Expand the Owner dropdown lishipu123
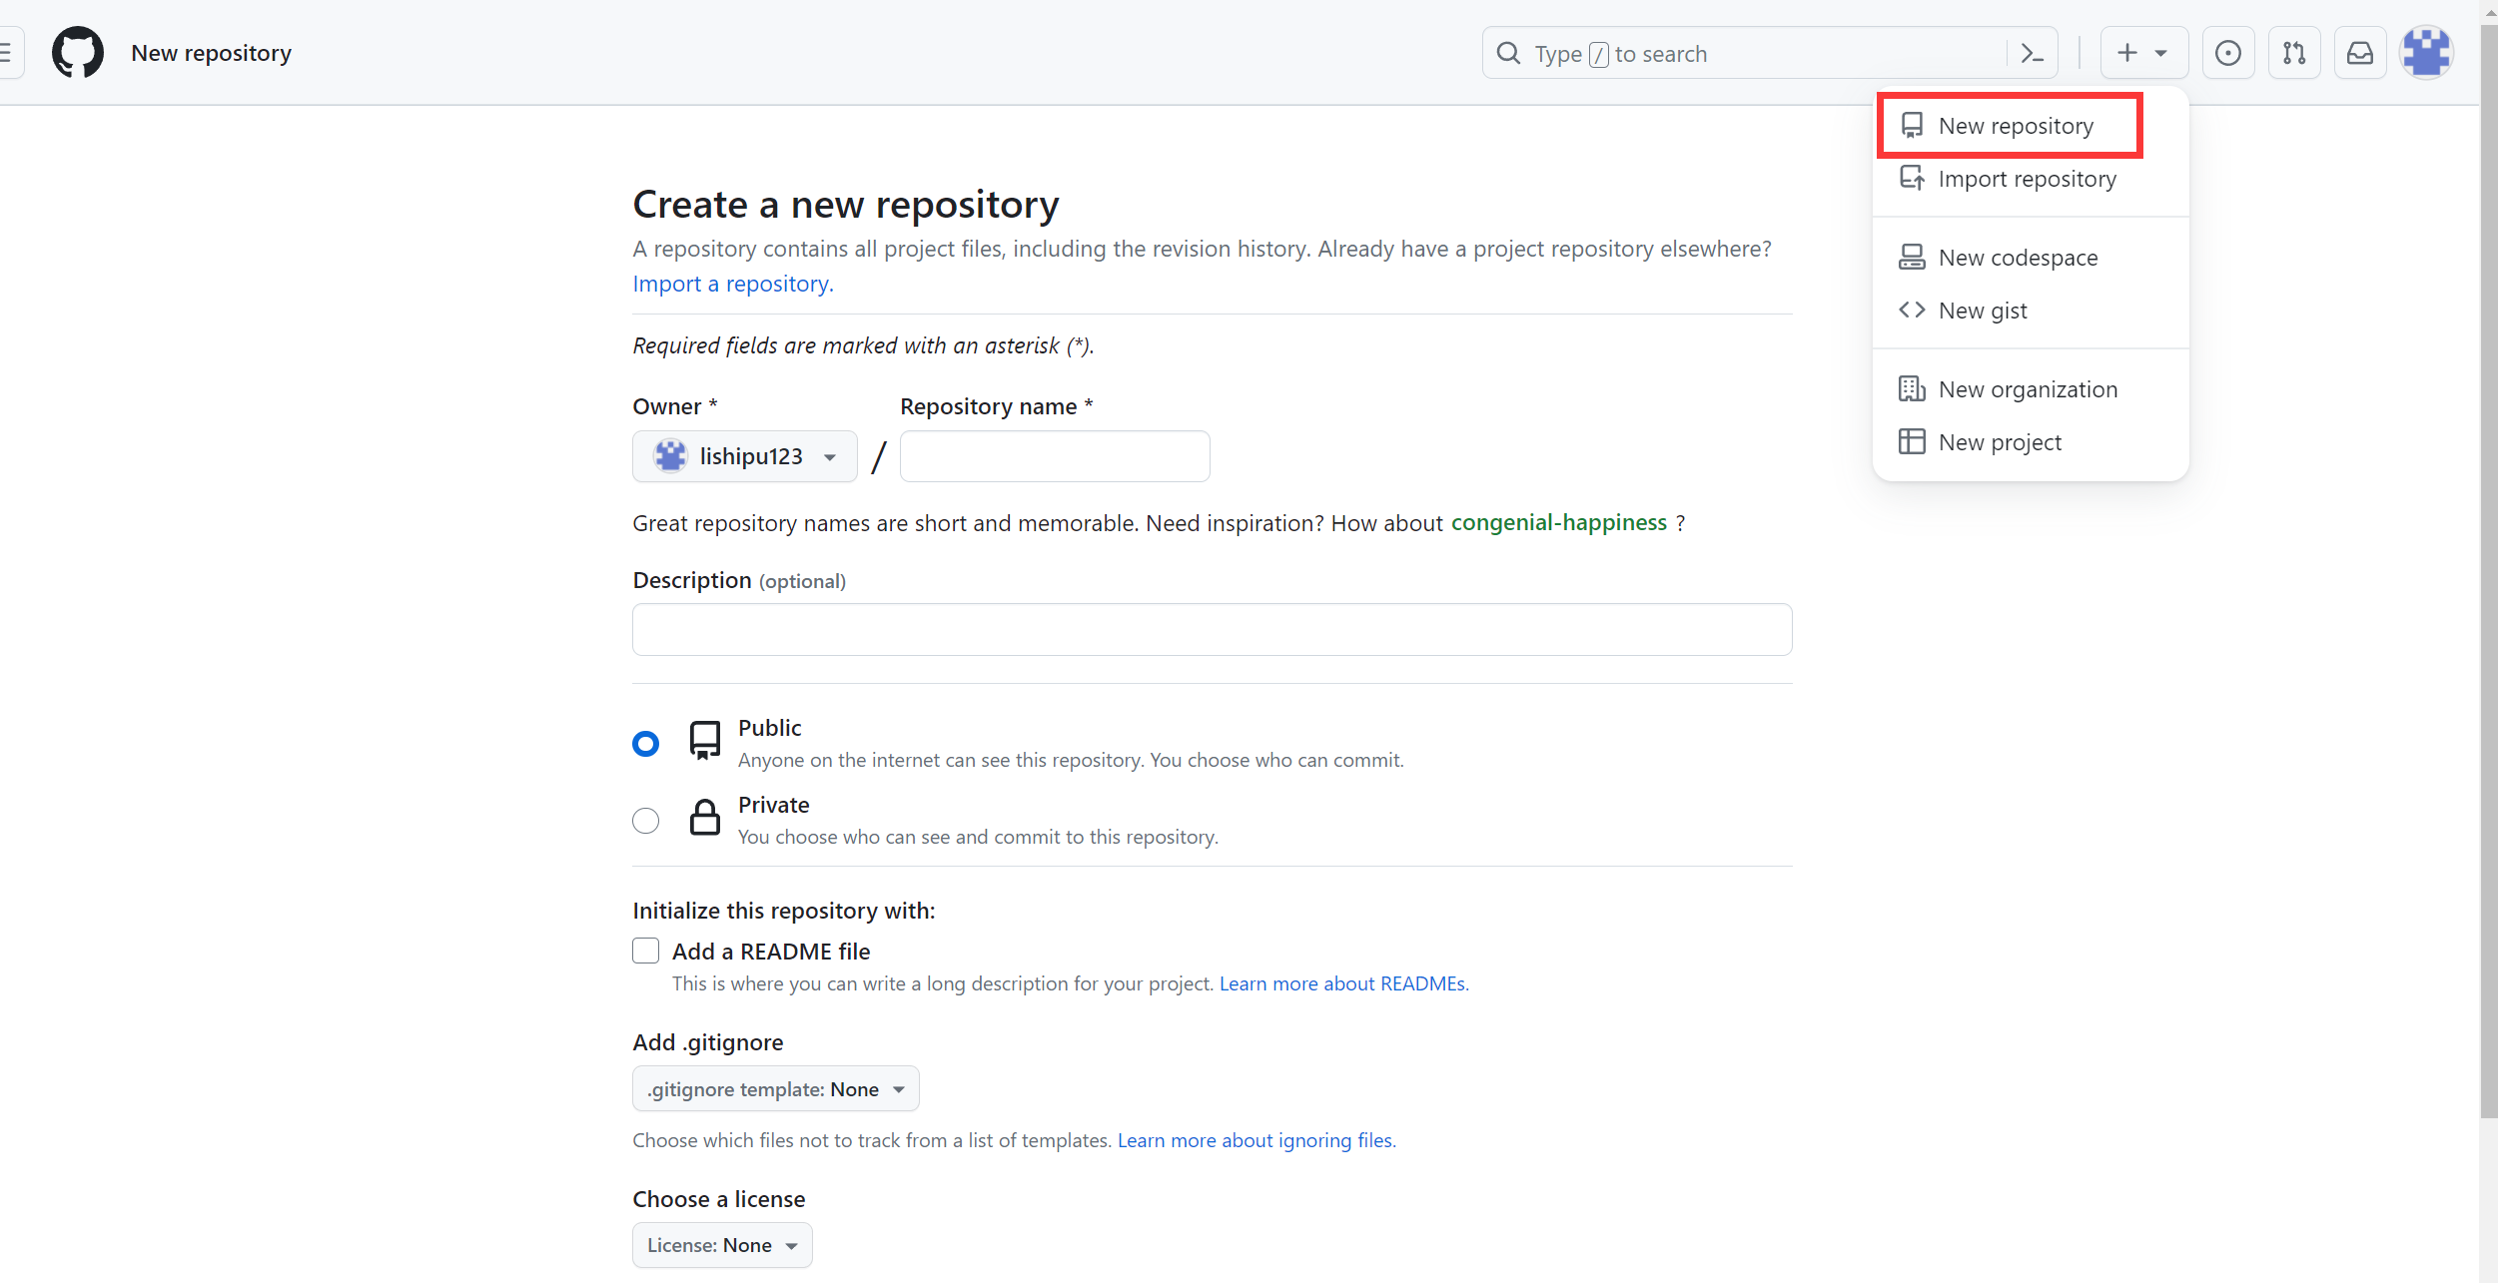 [x=744, y=456]
